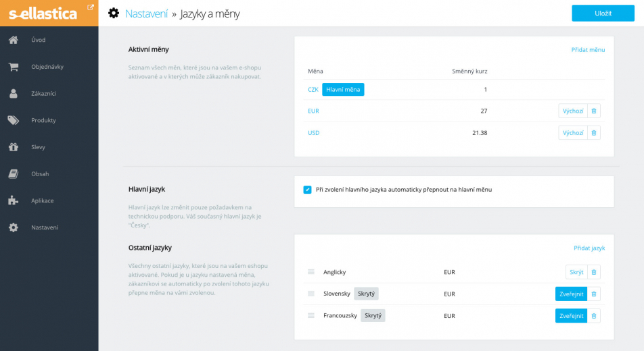Uncheck auto-switch to main currency checkbox
The height and width of the screenshot is (351, 644).
pyautogui.click(x=307, y=190)
